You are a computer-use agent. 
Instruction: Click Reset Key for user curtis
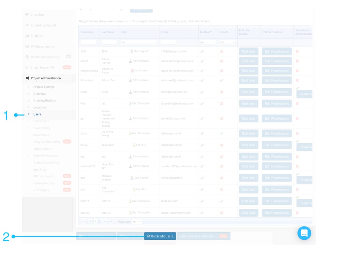point(304,94)
